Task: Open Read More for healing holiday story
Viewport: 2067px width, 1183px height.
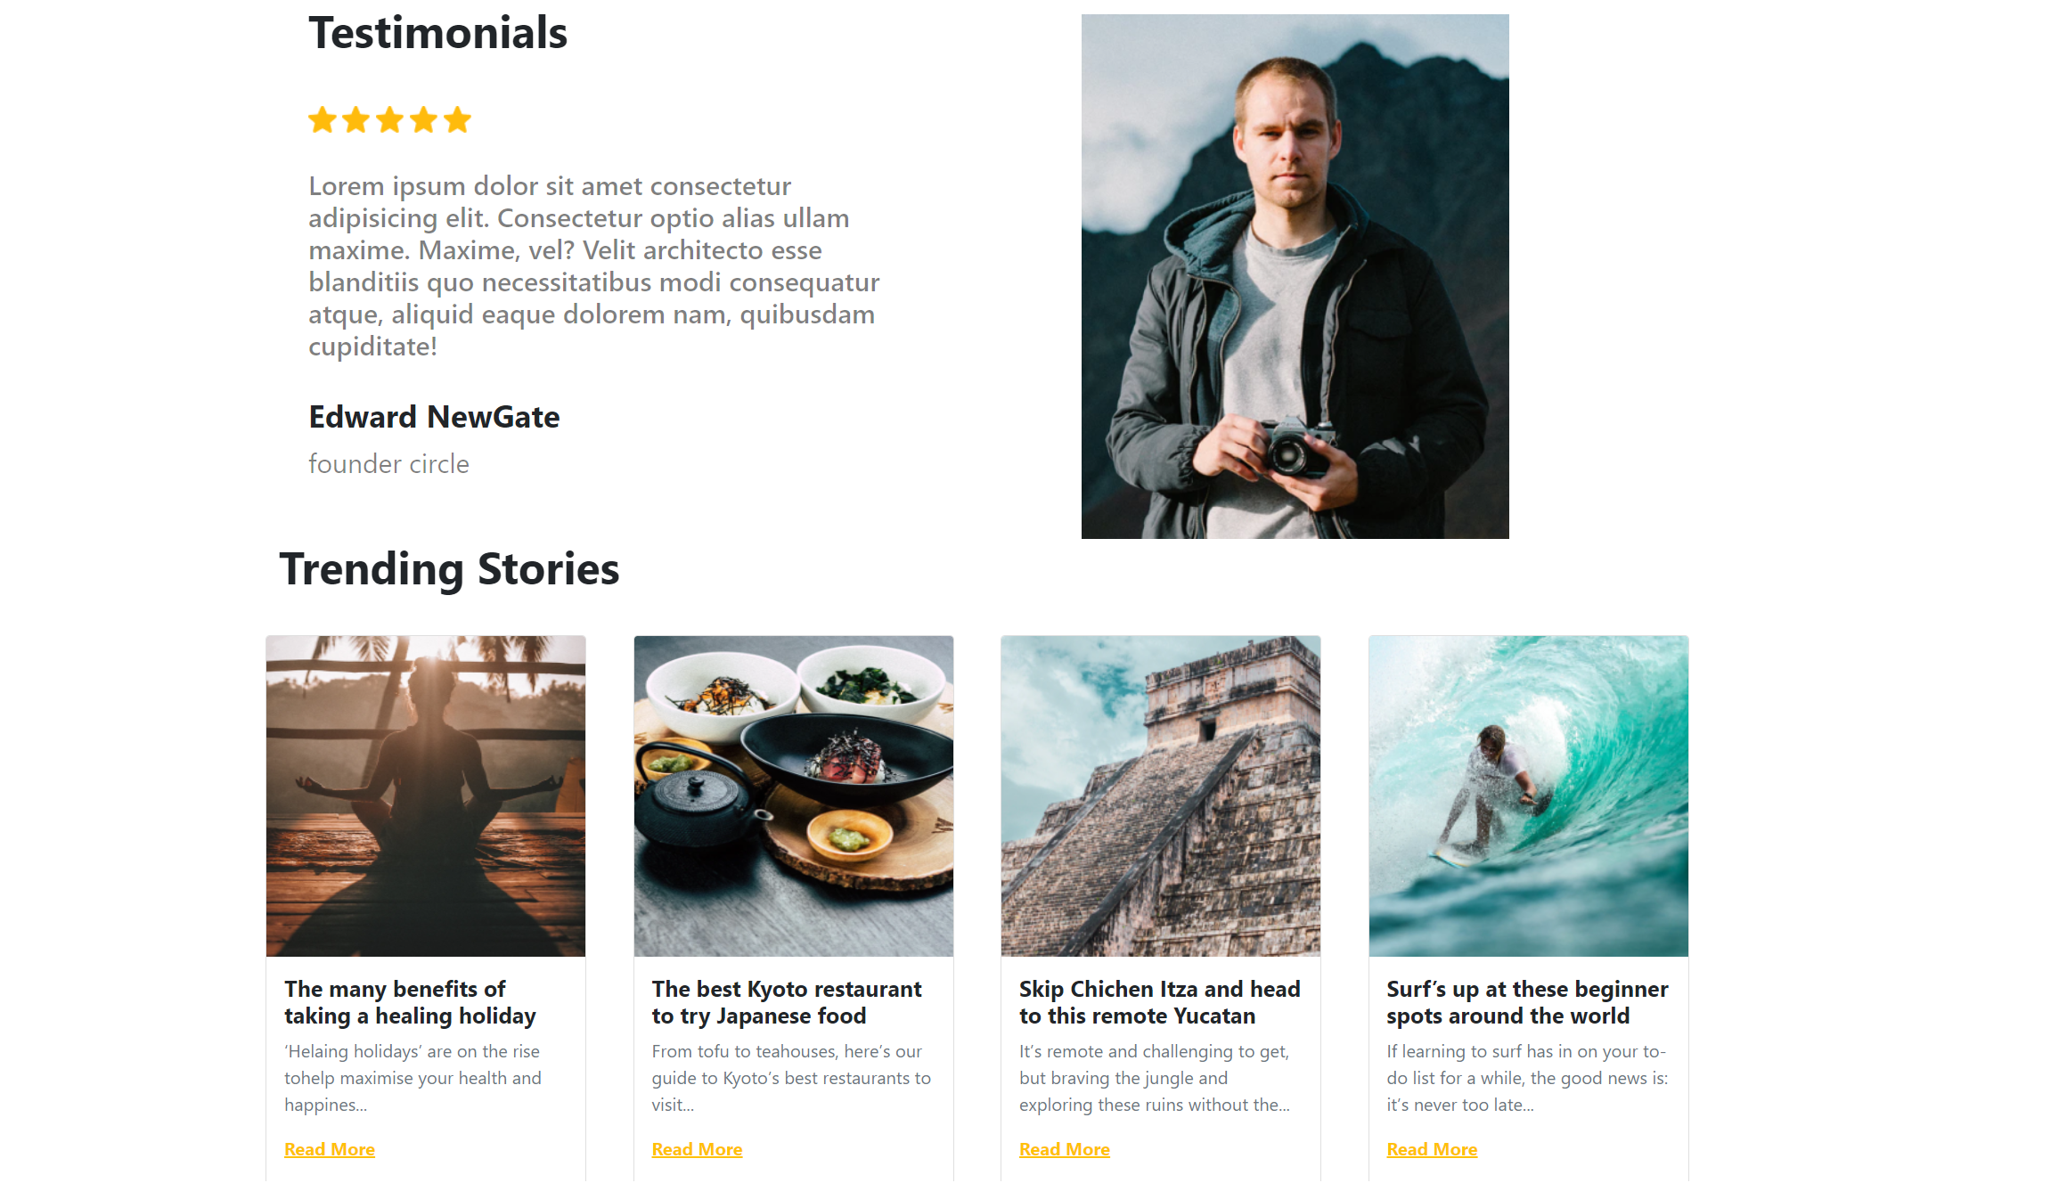Action: 330,1149
